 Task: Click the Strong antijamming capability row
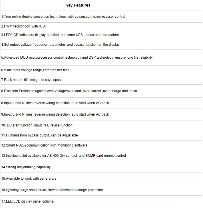(x=101, y=167)
